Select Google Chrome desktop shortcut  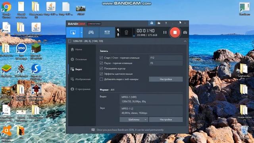click(x=6, y=10)
